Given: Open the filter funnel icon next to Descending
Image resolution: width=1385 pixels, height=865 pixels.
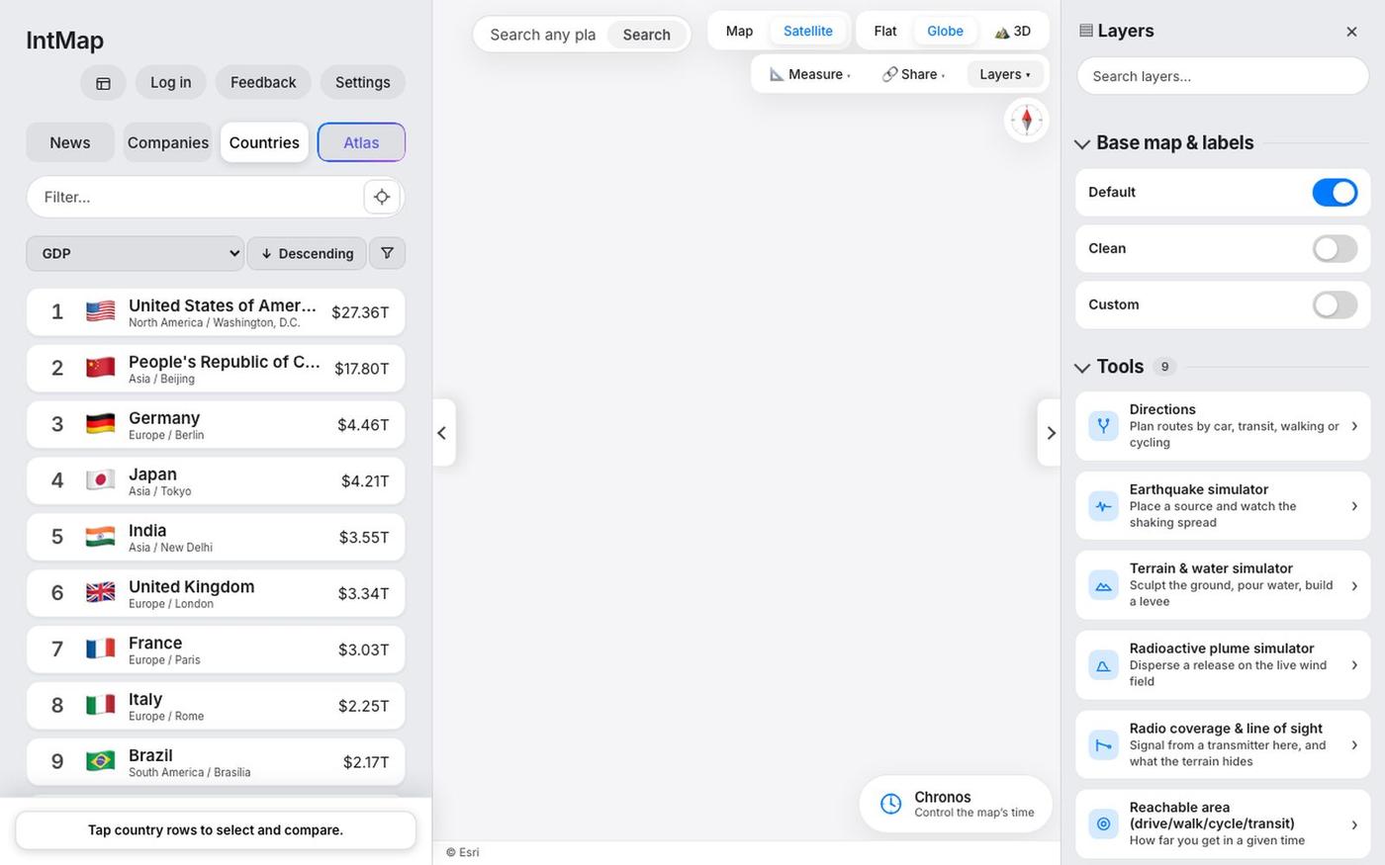Looking at the screenshot, I should [387, 253].
